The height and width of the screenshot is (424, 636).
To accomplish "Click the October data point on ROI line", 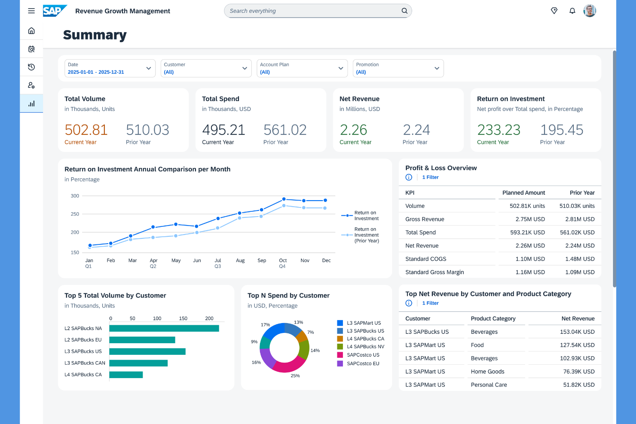I will (x=284, y=199).
